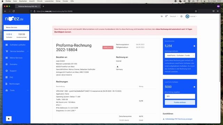Click the padlock icon in the address bar

point(34,11)
